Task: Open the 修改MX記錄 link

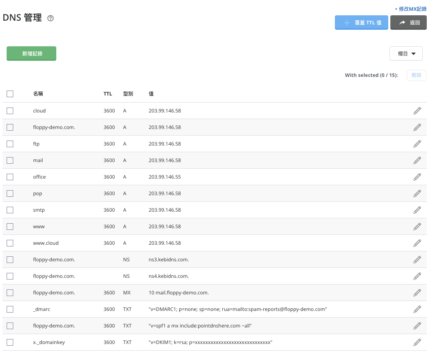Action: pos(412,9)
